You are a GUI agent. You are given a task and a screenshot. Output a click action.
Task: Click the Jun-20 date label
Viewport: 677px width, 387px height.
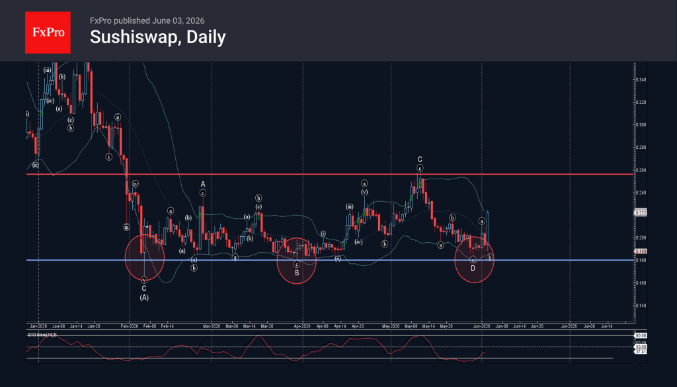tap(537, 327)
